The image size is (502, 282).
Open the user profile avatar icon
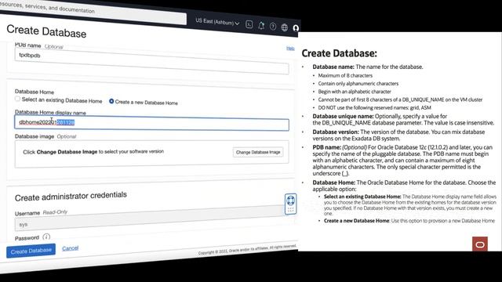click(x=296, y=28)
